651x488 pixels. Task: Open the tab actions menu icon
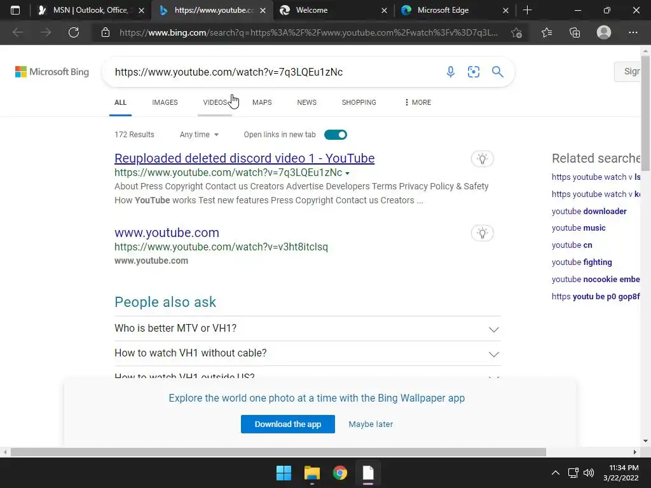tap(15, 10)
